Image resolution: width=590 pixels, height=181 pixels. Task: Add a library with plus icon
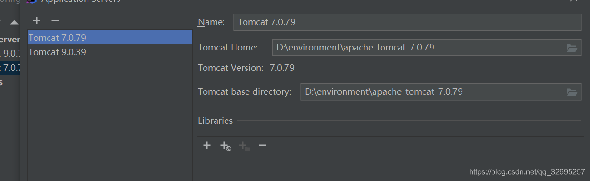pos(206,145)
